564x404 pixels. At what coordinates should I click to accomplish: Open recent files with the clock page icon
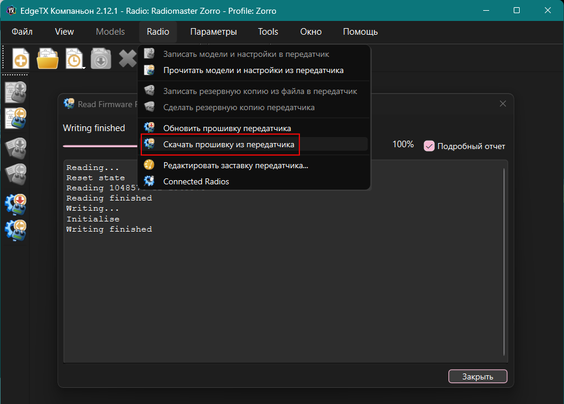(x=74, y=59)
